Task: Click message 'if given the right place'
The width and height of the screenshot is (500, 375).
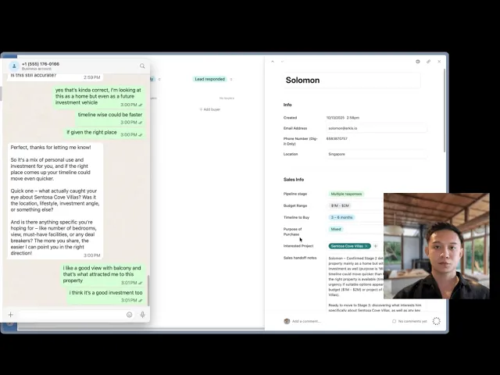Action: 104,133
